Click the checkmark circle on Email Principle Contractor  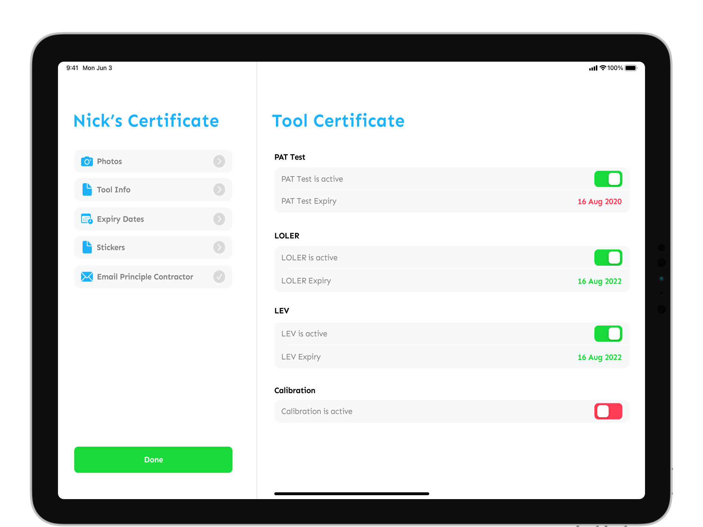[219, 277]
